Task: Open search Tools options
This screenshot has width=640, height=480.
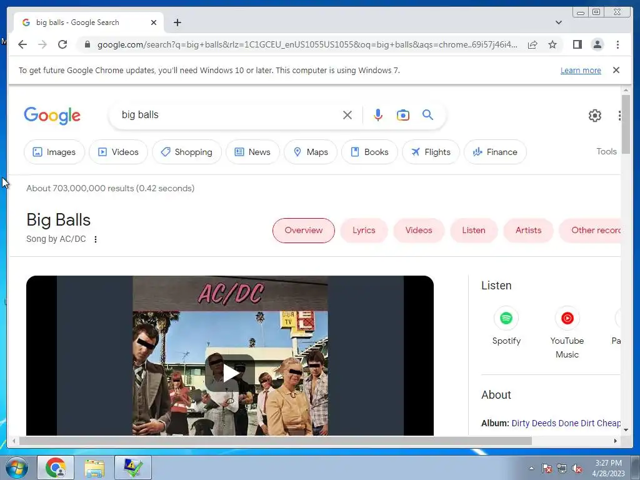Action: click(x=606, y=151)
